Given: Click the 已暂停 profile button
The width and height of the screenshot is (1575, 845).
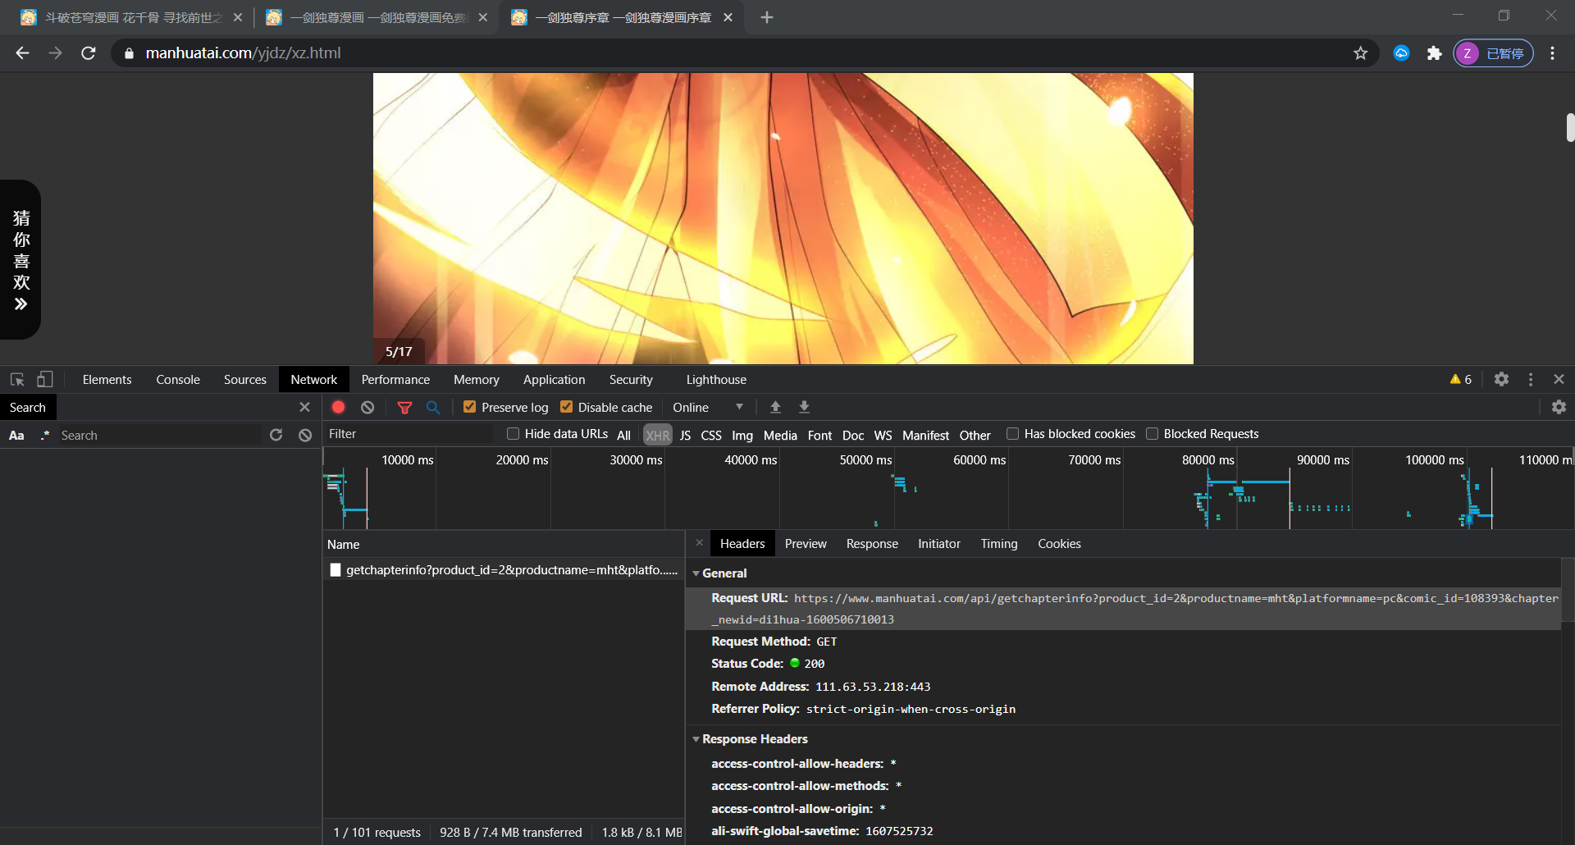Looking at the screenshot, I should [1493, 53].
